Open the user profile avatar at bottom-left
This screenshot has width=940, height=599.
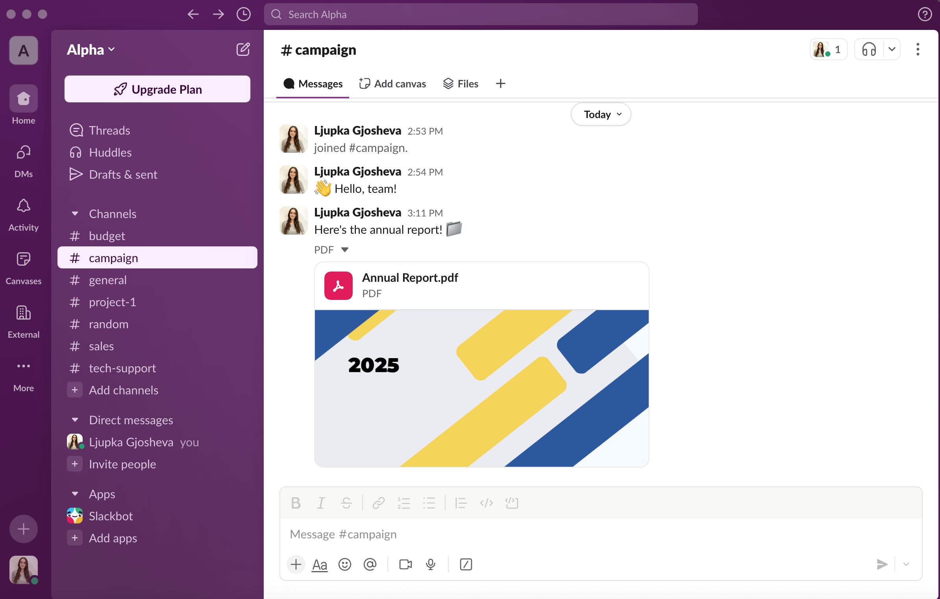24,569
